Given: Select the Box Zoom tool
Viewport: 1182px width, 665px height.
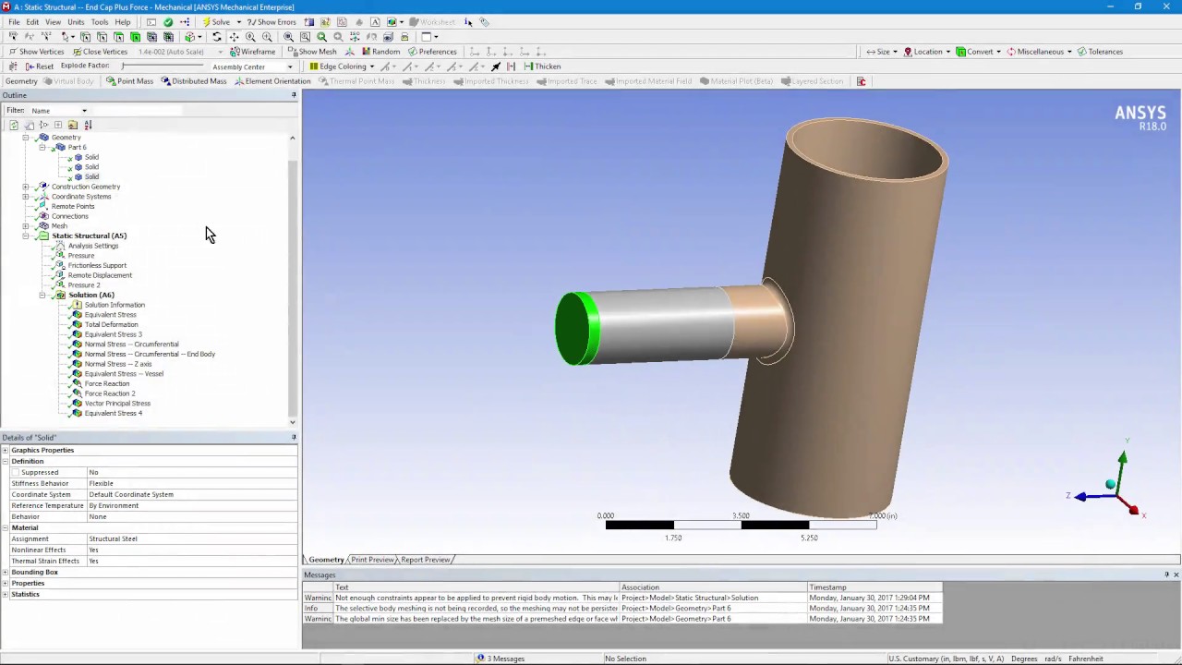Looking at the screenshot, I should point(267,37).
